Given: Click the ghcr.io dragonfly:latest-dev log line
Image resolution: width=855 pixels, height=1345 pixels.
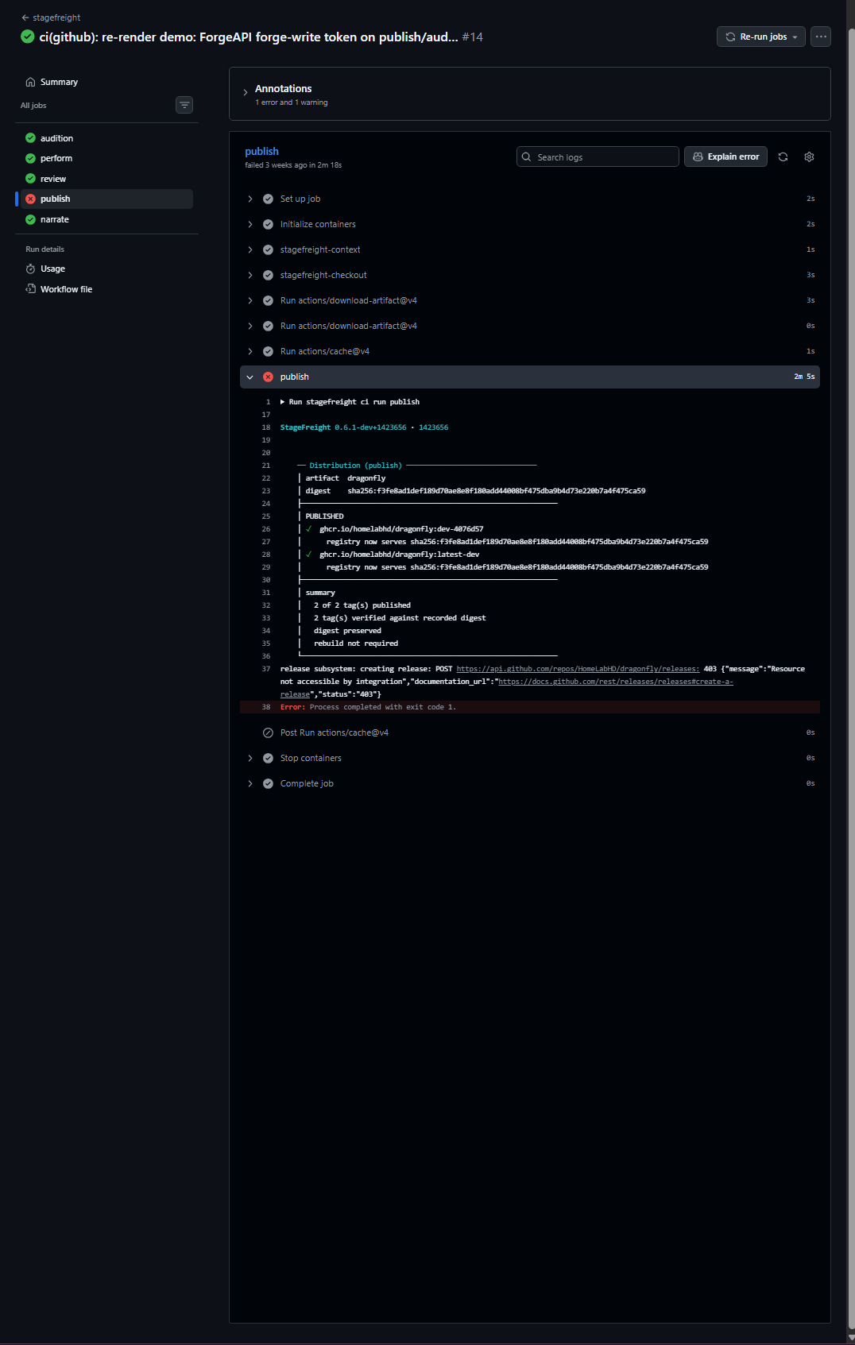Looking at the screenshot, I should pos(399,555).
